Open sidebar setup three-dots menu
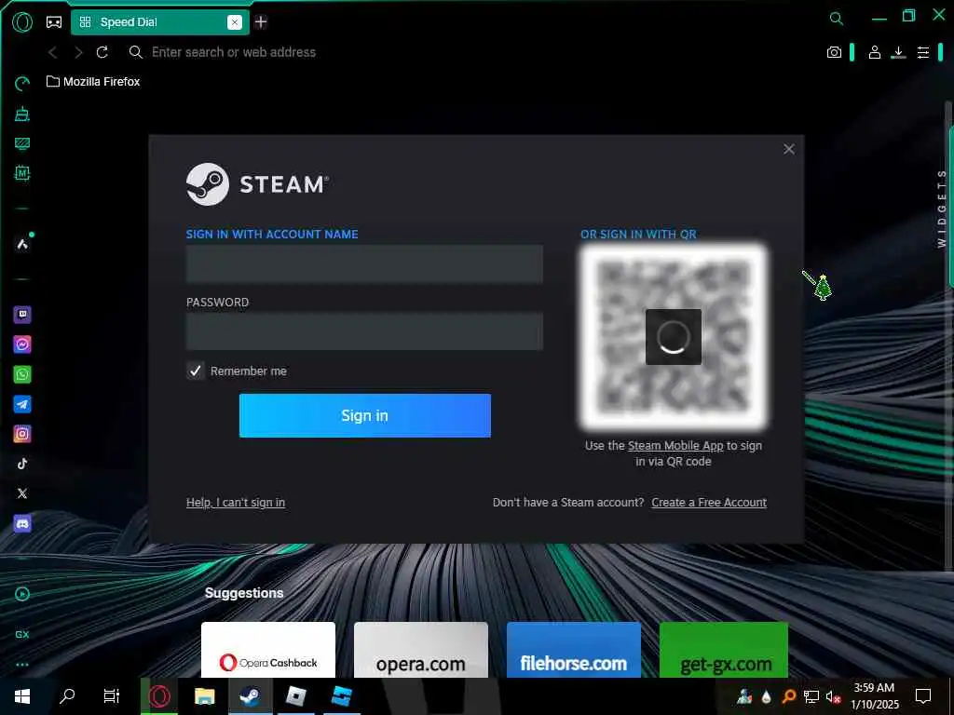 pos(22,665)
